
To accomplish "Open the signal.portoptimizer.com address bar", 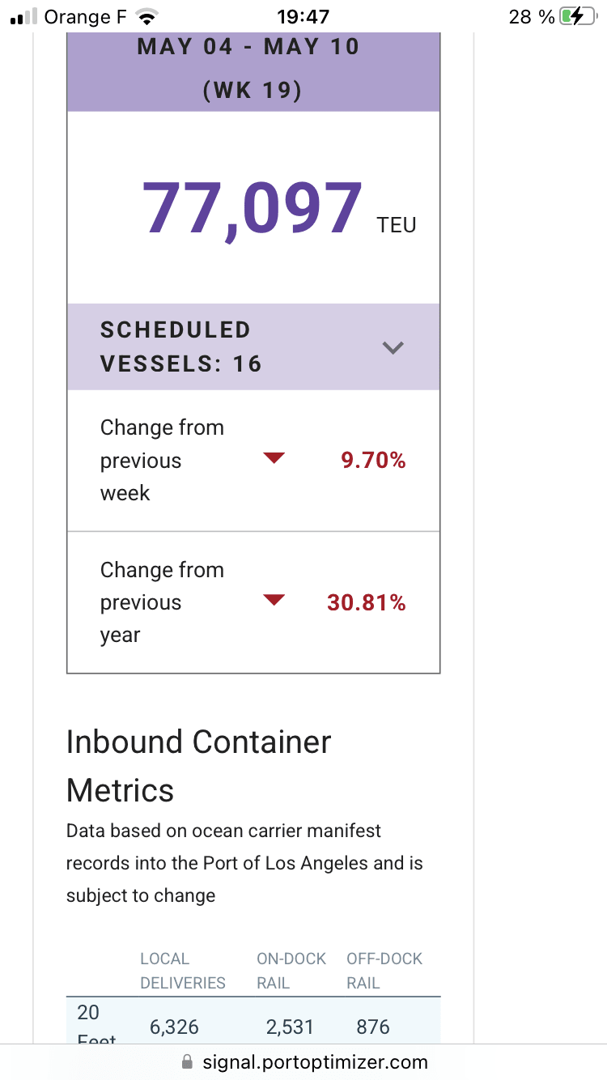I will click(314, 1061).
